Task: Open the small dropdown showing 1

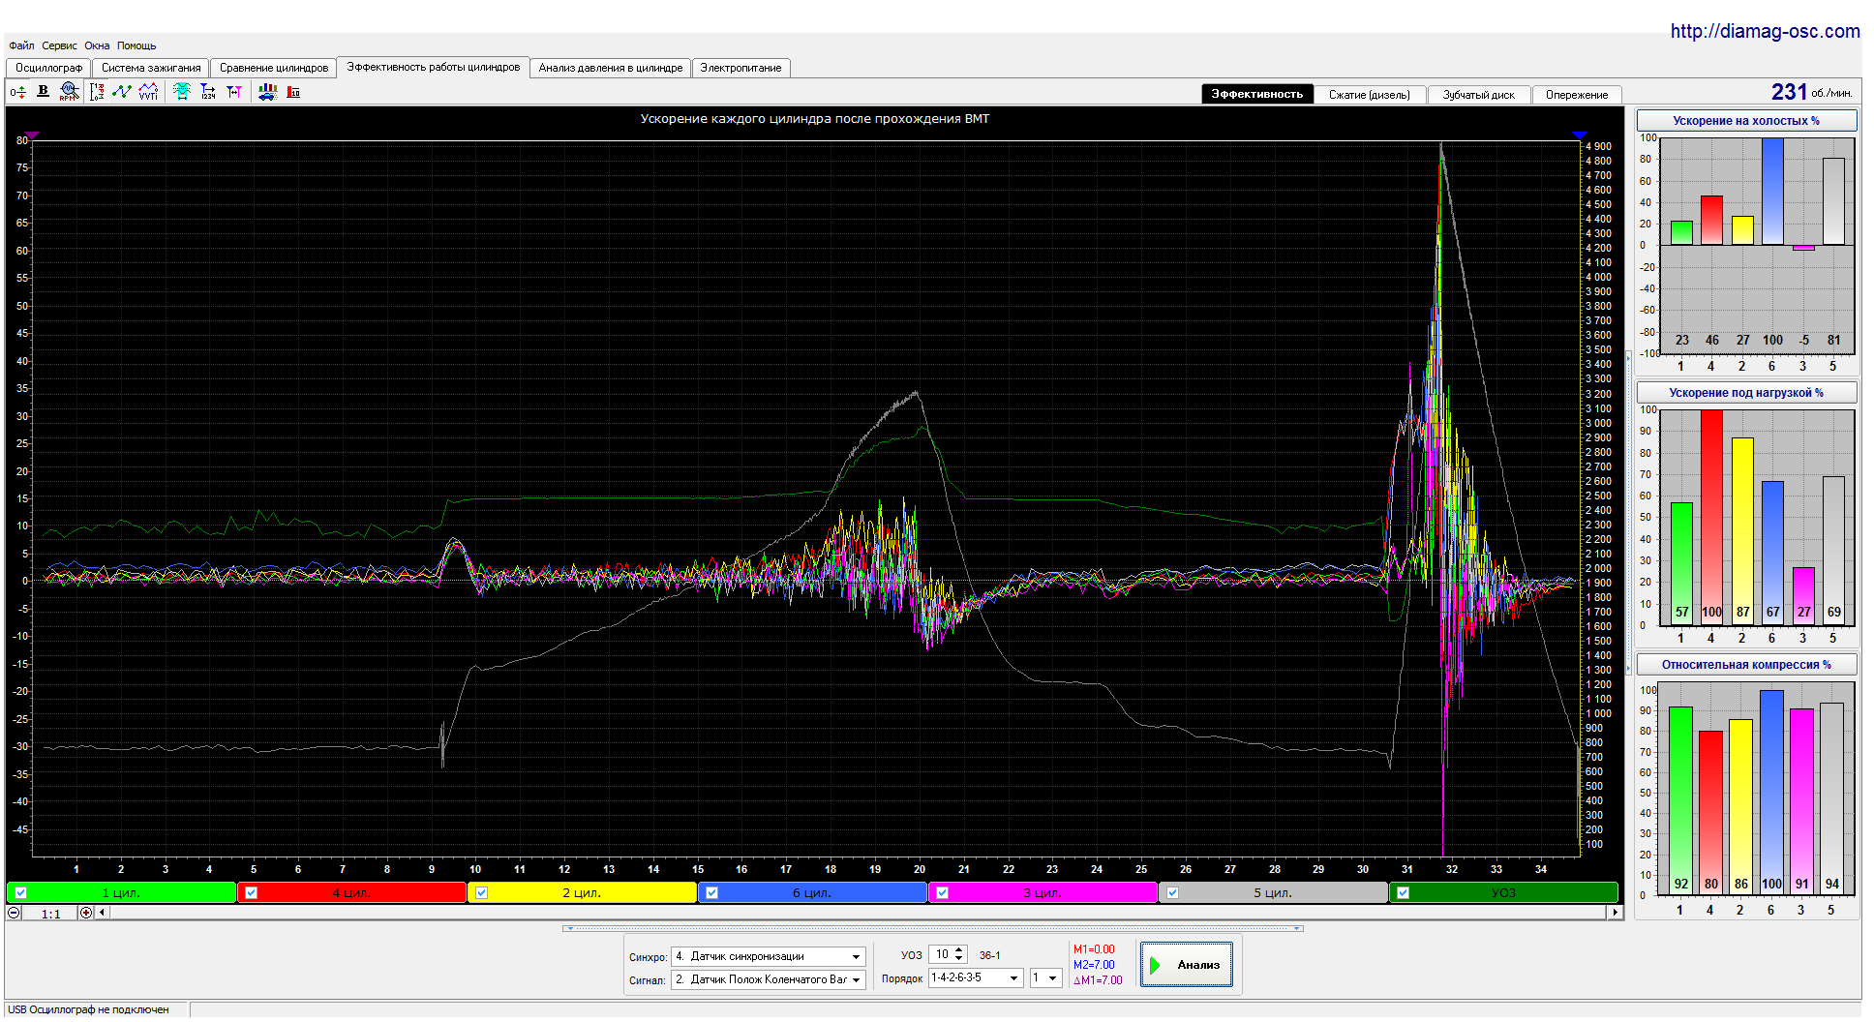Action: [1045, 978]
